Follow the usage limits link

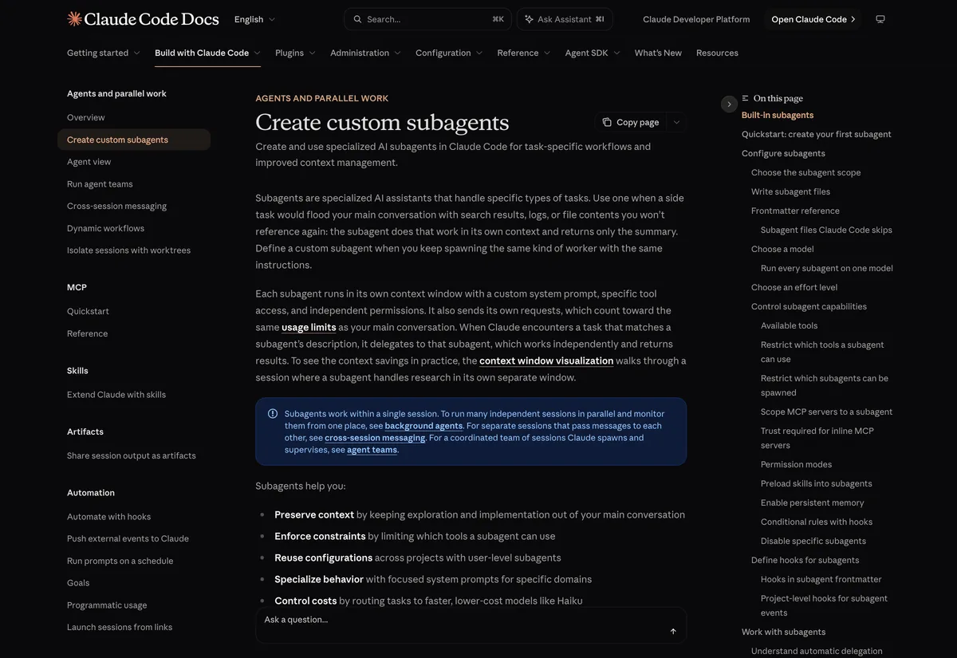point(309,327)
